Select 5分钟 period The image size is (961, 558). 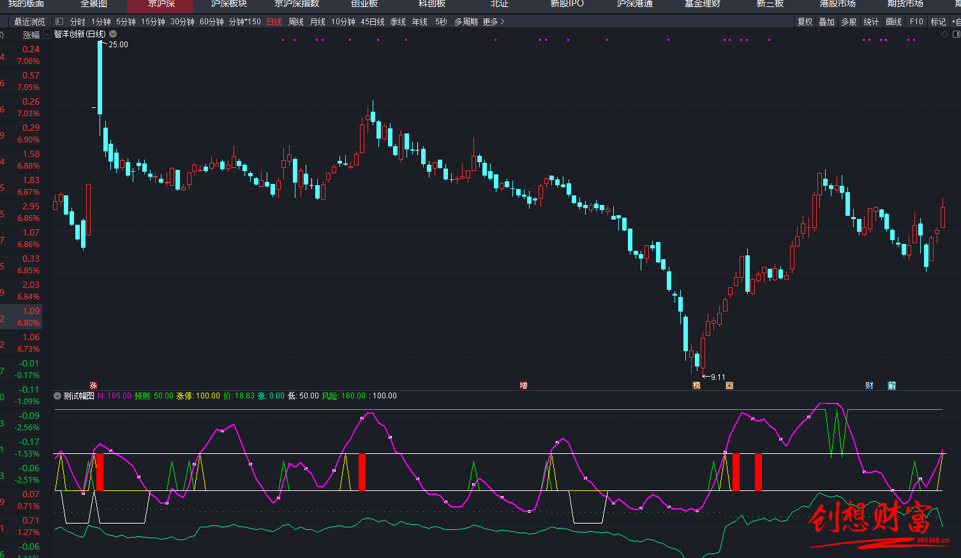pyautogui.click(x=126, y=22)
